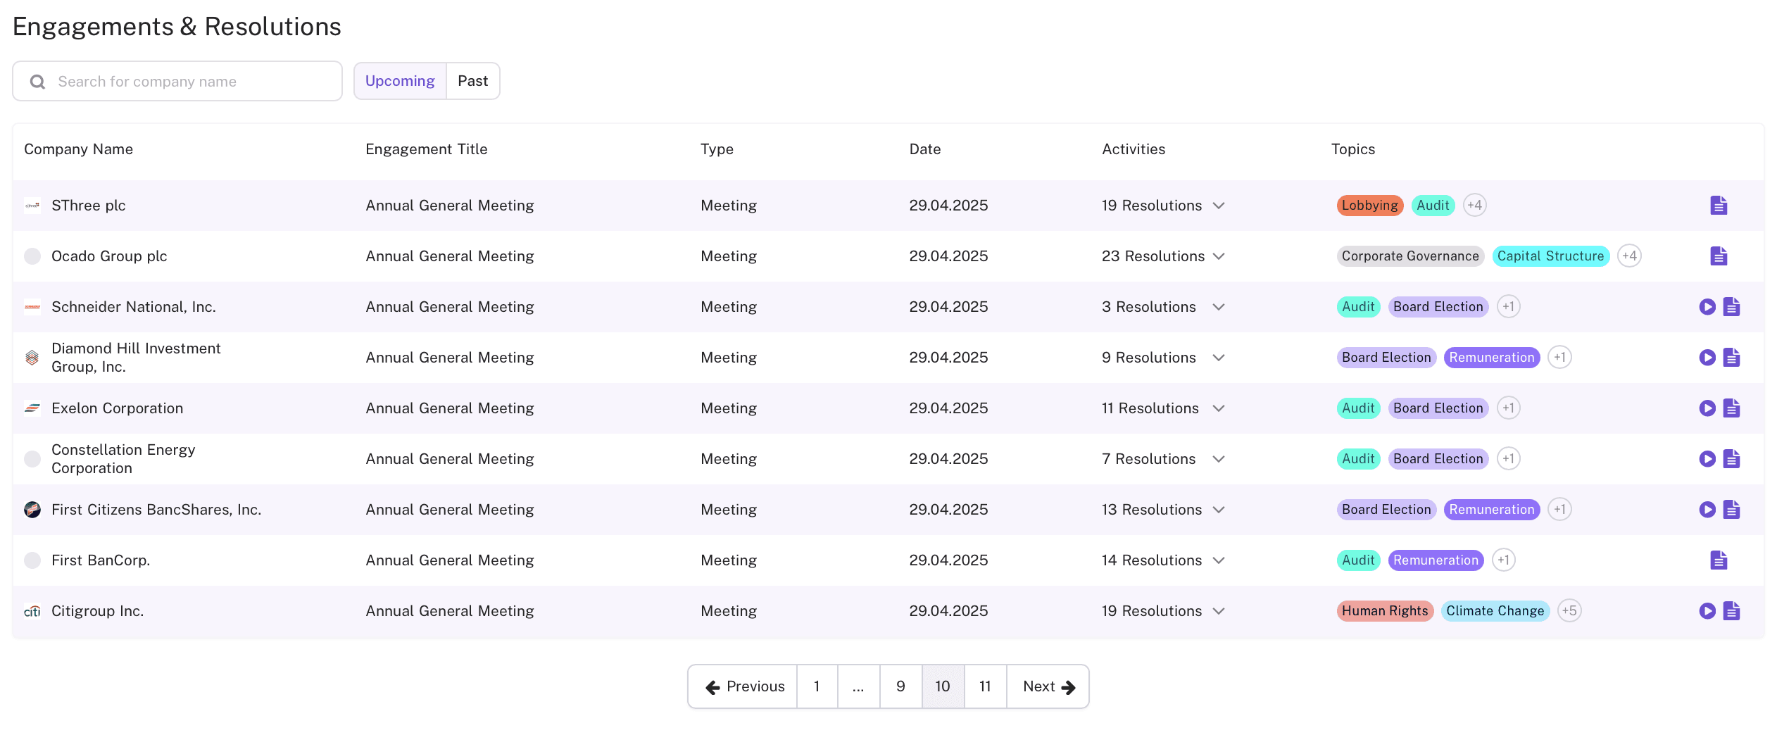
Task: Jump to page 9
Action: pos(900,686)
